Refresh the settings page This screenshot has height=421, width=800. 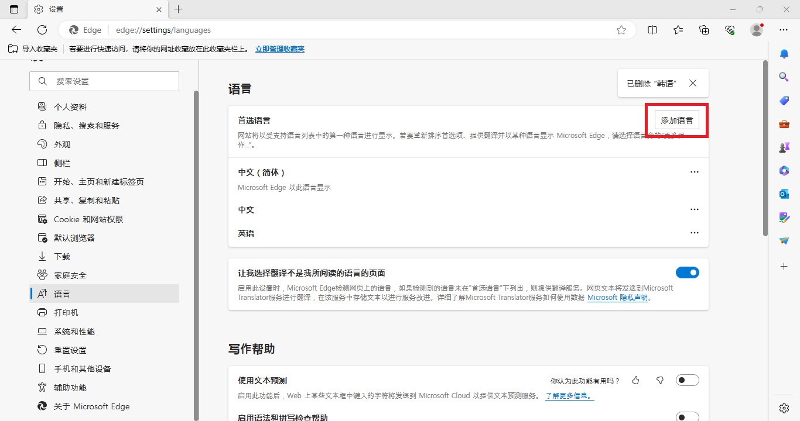42,30
